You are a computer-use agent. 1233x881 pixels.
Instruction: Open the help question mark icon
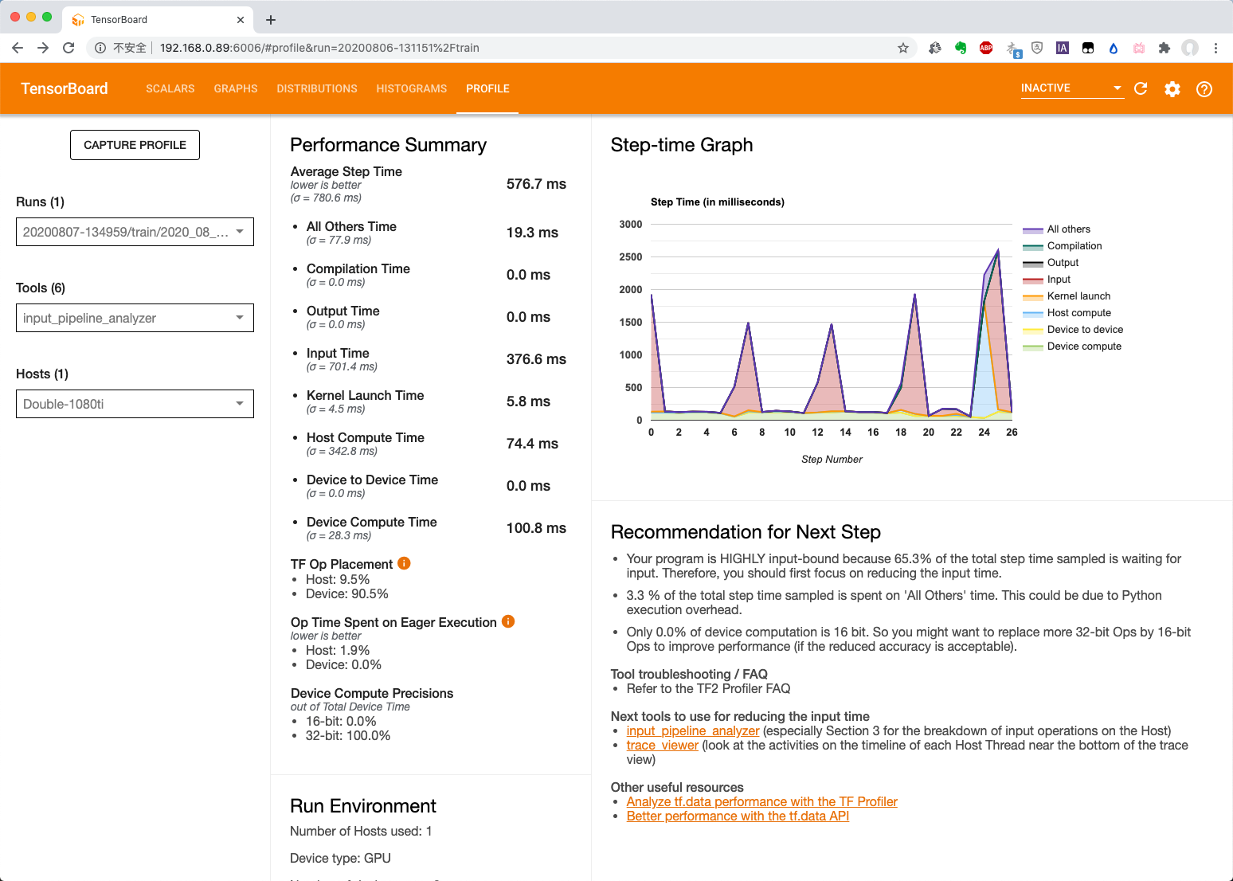[1204, 88]
